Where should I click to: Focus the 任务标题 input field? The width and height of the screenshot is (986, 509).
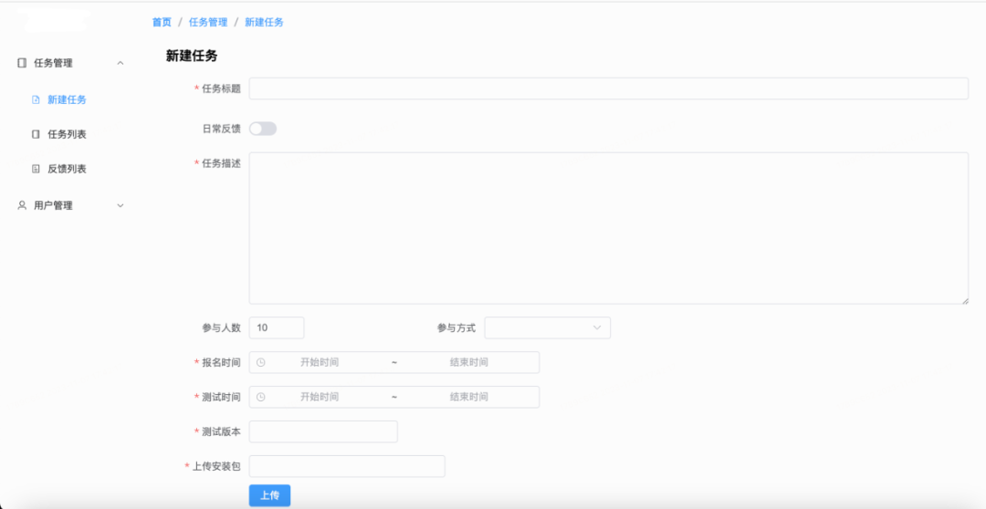(x=609, y=88)
